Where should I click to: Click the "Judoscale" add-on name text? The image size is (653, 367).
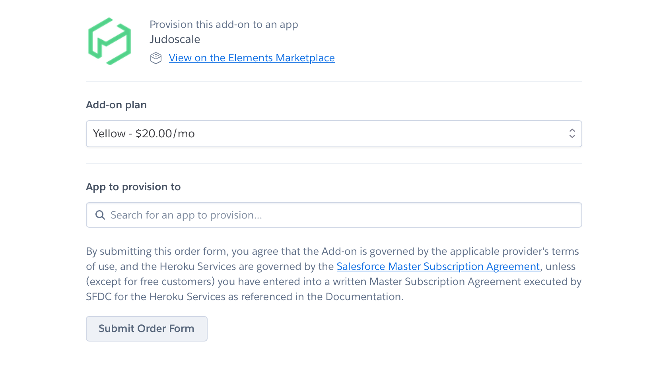(x=175, y=39)
